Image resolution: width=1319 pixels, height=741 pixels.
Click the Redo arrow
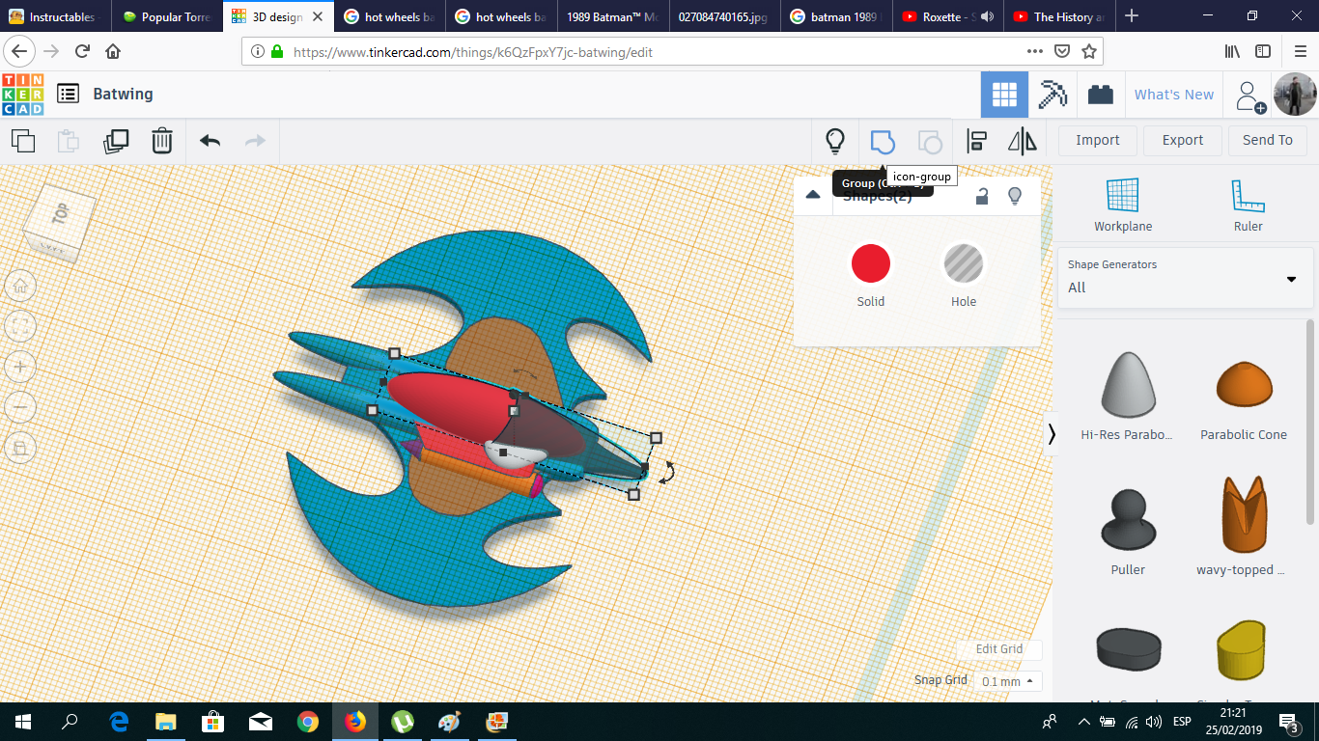(255, 141)
